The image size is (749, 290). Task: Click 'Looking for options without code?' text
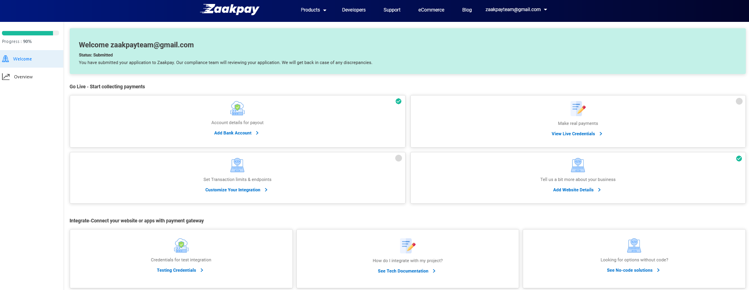click(x=634, y=260)
